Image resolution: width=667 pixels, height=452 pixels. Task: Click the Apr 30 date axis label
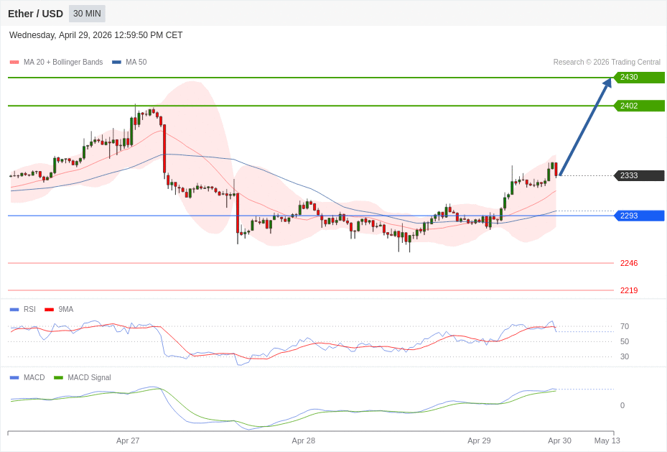point(559,441)
